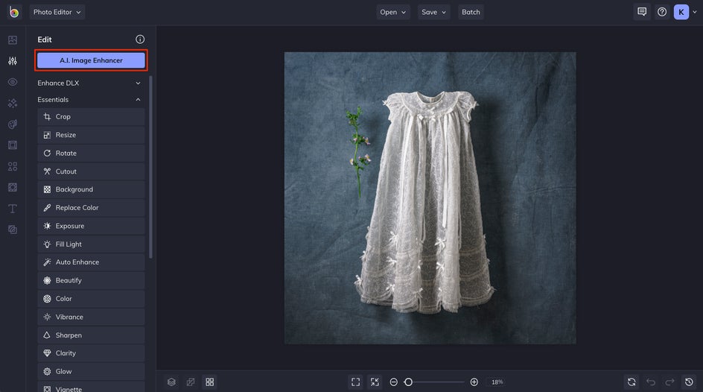Viewport: 703px width, 392px height.
Task: Open the Touch Up eye sidebar icon
Action: click(13, 82)
